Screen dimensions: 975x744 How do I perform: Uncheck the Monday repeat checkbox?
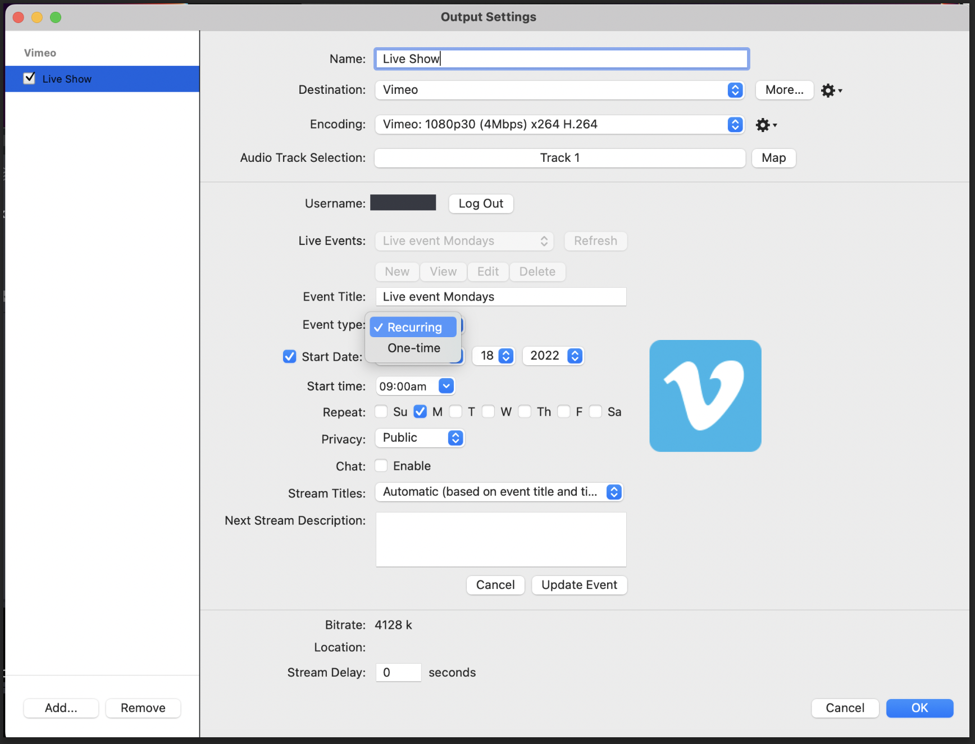click(420, 412)
